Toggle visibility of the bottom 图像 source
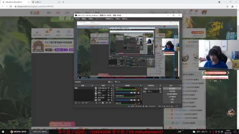 pyautogui.click(x=109, y=100)
